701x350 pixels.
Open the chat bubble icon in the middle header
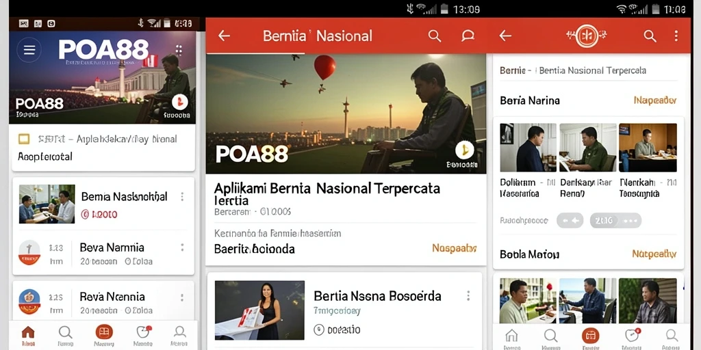point(468,36)
